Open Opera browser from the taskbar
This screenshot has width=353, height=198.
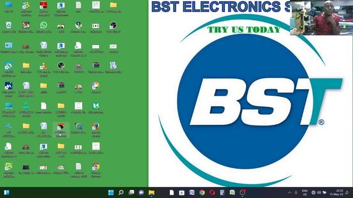pyautogui.click(x=212, y=193)
